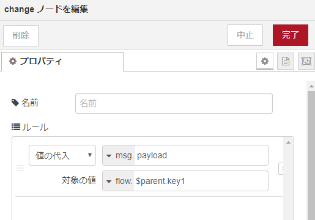This screenshot has height=220, width=315.
Task: Edit the $parent.key1 value field
Action: point(201,181)
